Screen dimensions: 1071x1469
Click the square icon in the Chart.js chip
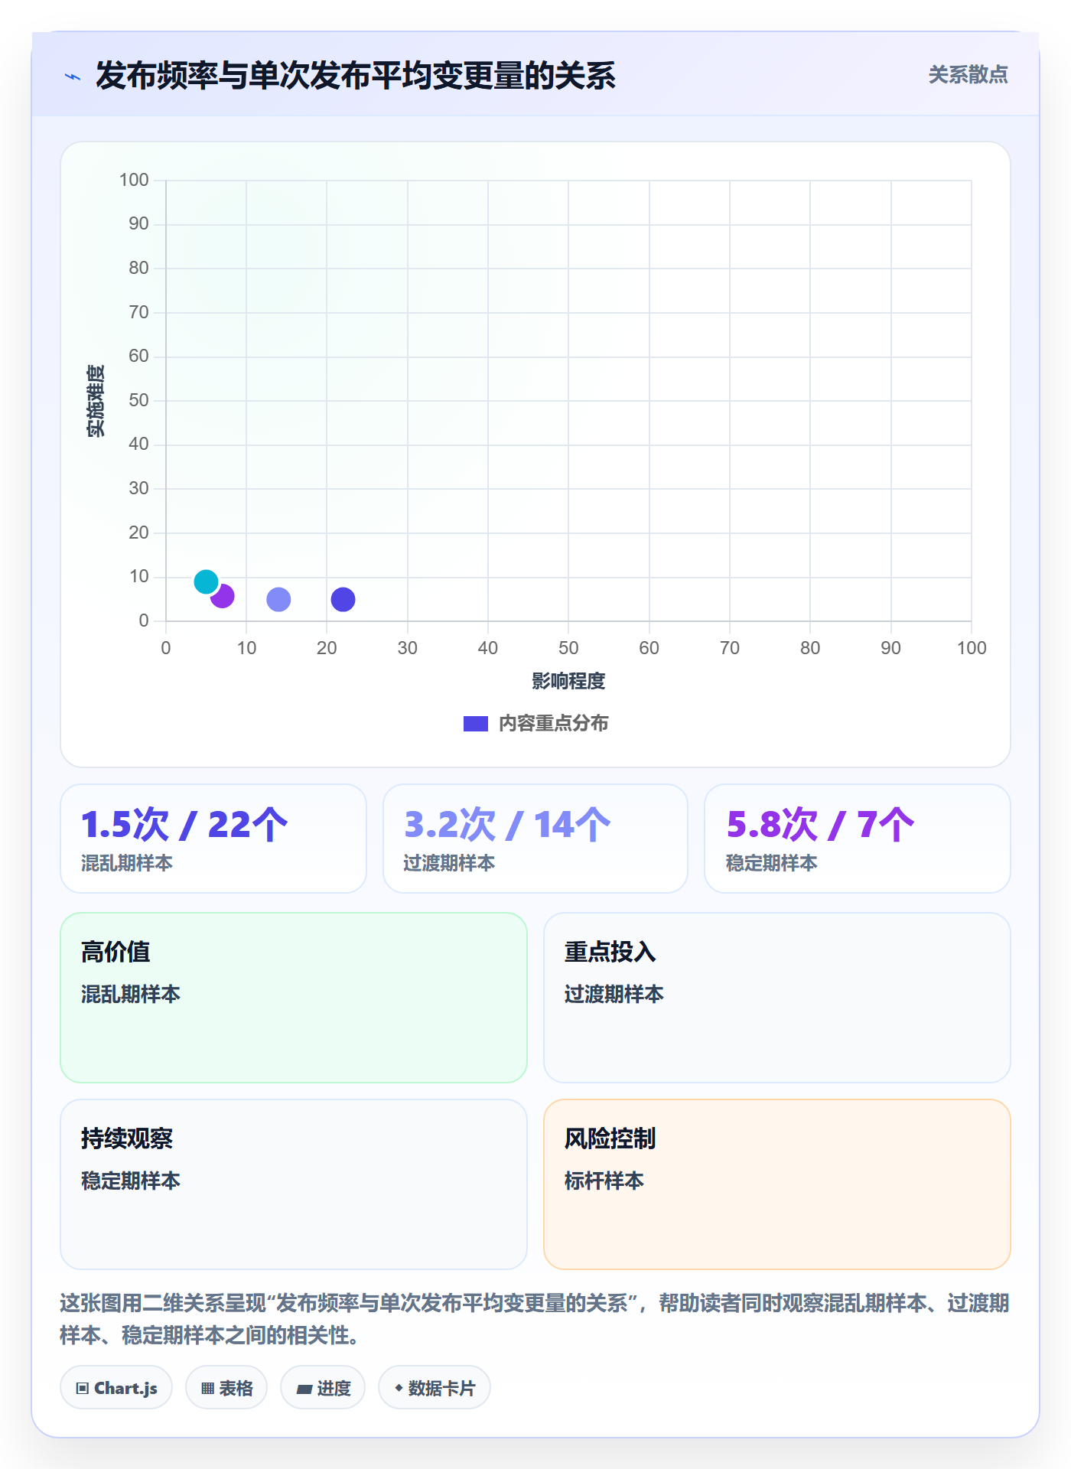pos(83,1389)
